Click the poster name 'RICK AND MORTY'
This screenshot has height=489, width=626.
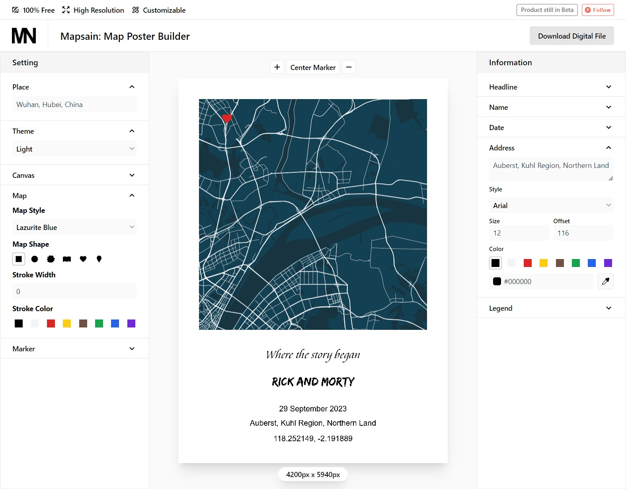pos(313,382)
